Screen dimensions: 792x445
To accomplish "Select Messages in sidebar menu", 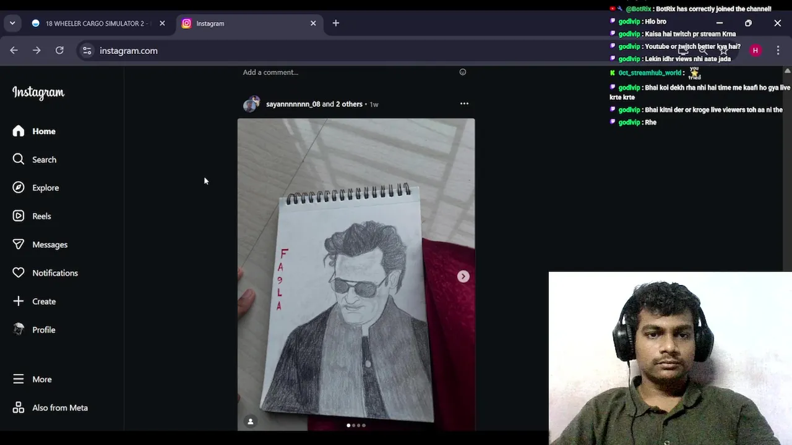I will pos(50,245).
